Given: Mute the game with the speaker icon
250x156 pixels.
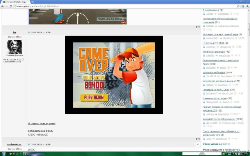Looking at the screenshot, I should (x=123, y=22).
